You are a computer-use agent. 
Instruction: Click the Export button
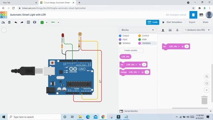coord(192,22)
